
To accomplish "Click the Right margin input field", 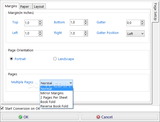I will point(77,33).
